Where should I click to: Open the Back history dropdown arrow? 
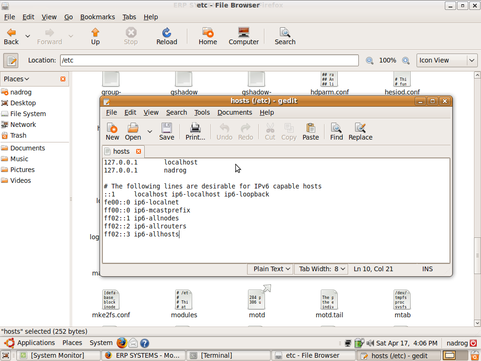click(x=28, y=36)
